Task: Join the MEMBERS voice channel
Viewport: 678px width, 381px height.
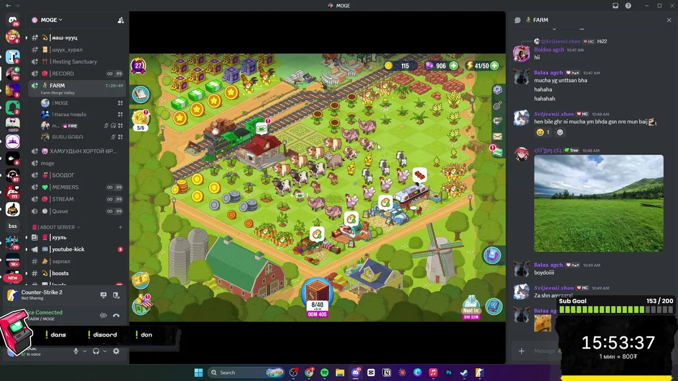Action: 77,187
